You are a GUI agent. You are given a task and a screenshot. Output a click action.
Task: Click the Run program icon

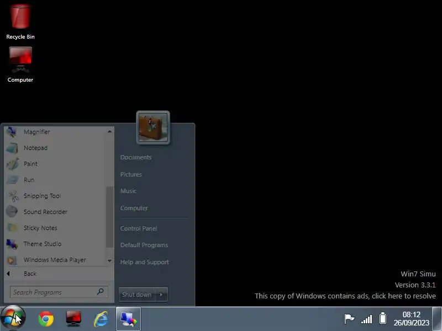coord(12,180)
